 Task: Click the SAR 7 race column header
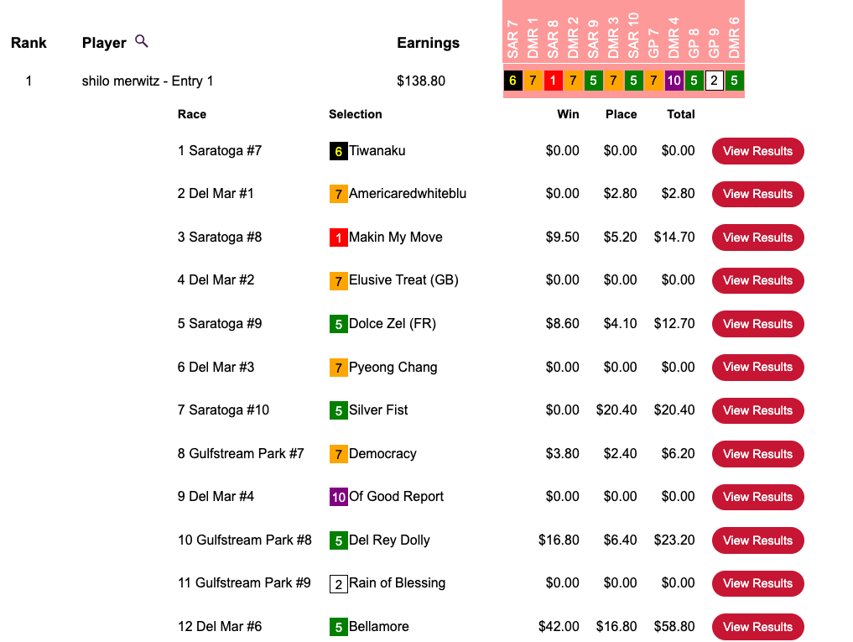click(512, 42)
